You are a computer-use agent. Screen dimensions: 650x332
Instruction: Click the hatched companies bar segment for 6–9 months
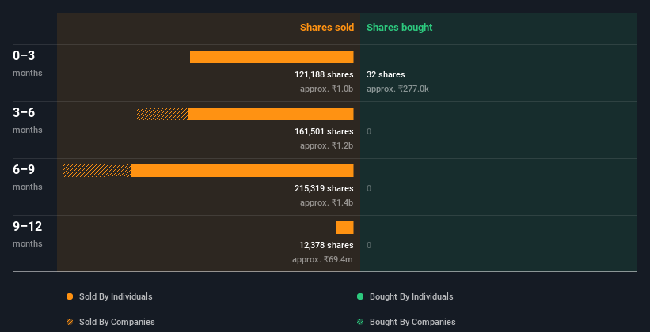[97, 171]
